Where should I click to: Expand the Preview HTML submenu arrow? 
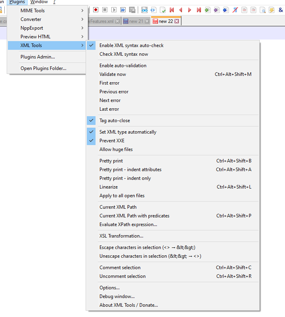pos(82,37)
